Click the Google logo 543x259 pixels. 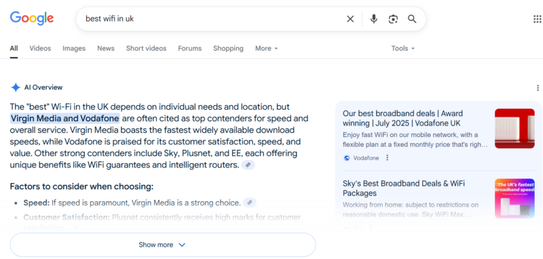coord(31,18)
